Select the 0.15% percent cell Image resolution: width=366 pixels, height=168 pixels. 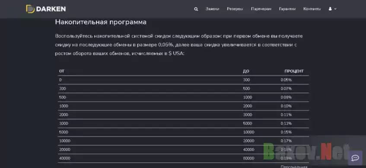click(286, 132)
